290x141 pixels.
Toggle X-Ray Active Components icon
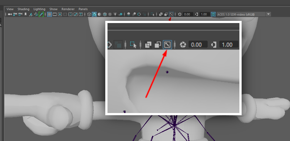click(166, 14)
